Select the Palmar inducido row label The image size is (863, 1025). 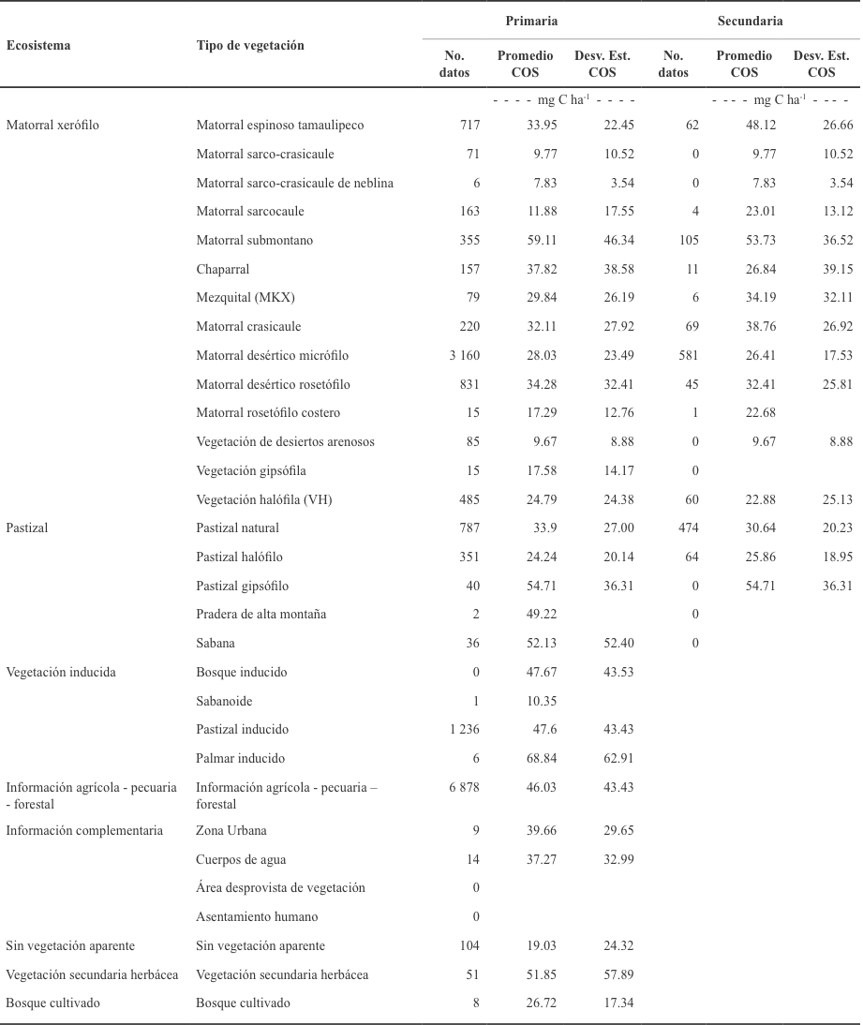click(x=240, y=758)
